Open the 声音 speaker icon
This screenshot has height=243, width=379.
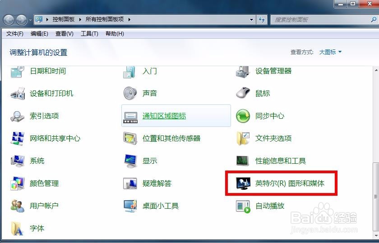(130, 93)
